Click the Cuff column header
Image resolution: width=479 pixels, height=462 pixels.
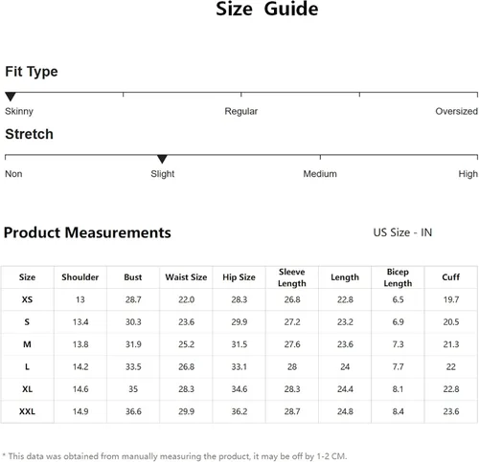(x=450, y=277)
